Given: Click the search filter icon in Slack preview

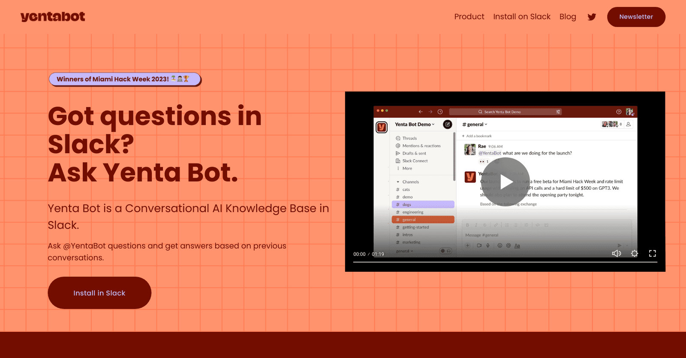Looking at the screenshot, I should click(558, 112).
